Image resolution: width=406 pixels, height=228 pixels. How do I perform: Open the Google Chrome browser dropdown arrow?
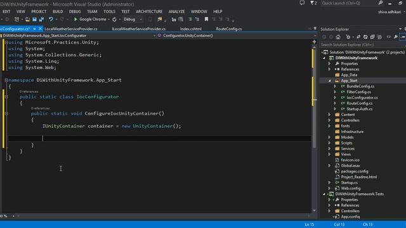[108, 20]
